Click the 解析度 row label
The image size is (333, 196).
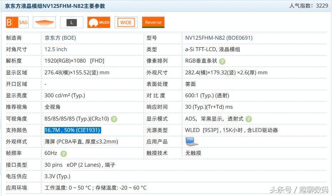pyautogui.click(x=14, y=61)
